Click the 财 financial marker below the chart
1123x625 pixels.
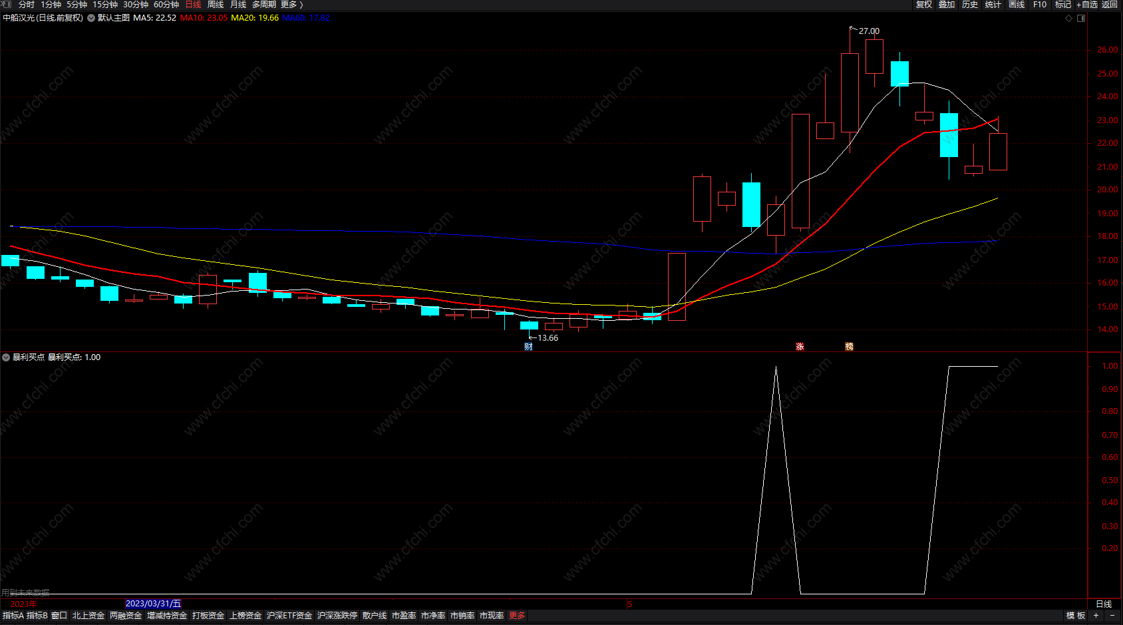pos(528,346)
